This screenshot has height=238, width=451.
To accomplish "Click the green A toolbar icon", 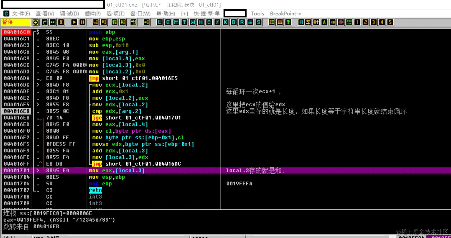I will pos(325,22).
